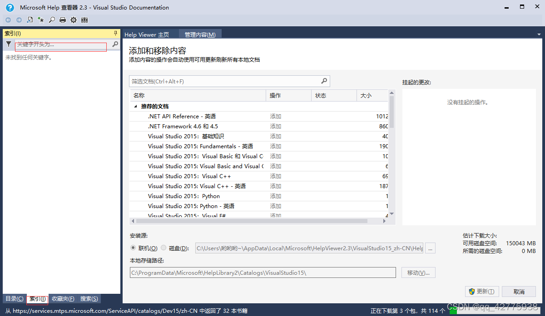The image size is (545, 316).
Task: Select row Visual Studio 2015: Visual C++
Action: click(259, 176)
